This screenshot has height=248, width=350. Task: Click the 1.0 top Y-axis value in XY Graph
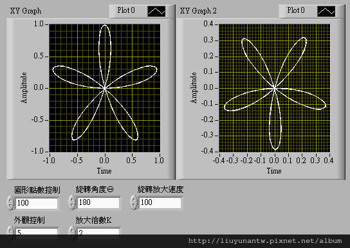pyautogui.click(x=39, y=24)
